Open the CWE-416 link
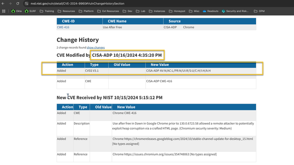294x165 pixels. tap(63, 27)
